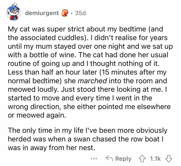Viewport: 181px width, 166px height.
Task: Click the 1.1k vote score
Action: (x=156, y=158)
